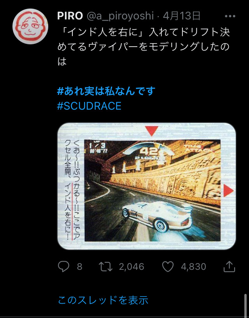
Task: Click the red down-pointing triangle marker
Action: (152, 131)
